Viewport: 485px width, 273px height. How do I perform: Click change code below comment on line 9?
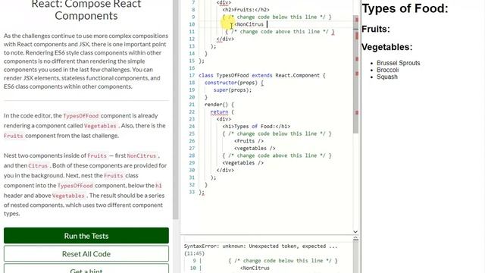pyautogui.click(x=277, y=17)
